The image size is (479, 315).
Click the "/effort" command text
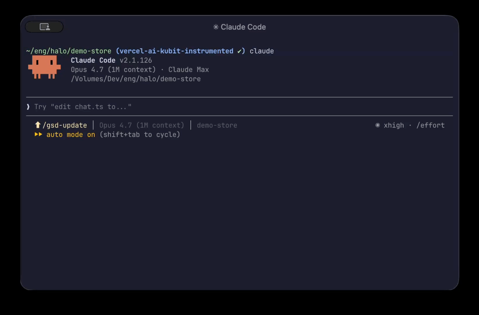(x=431, y=125)
